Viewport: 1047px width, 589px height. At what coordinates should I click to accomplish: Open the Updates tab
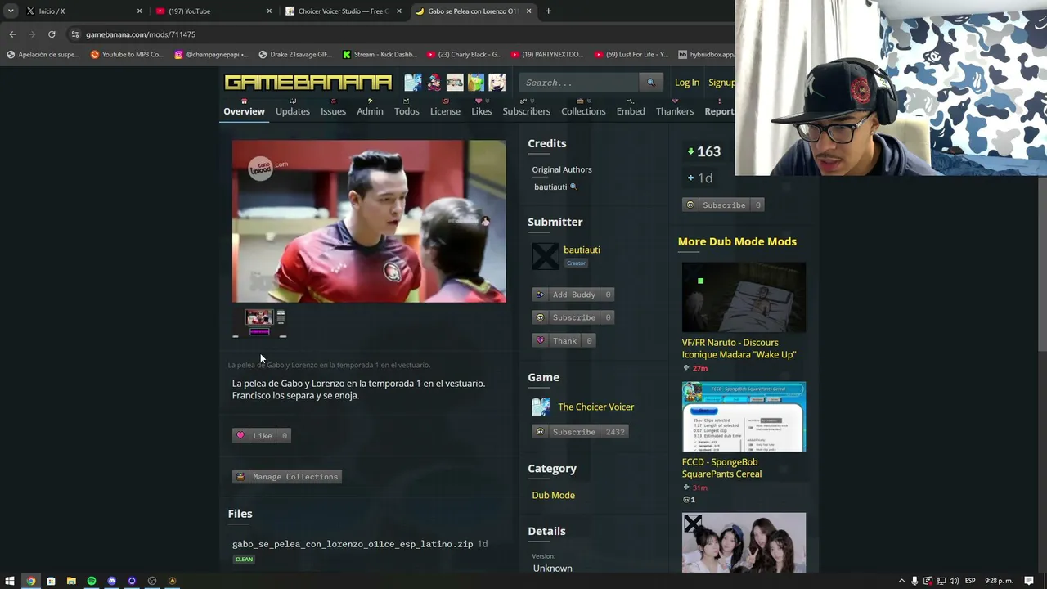click(293, 111)
